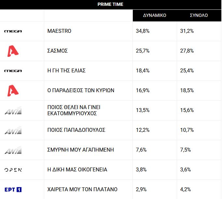Image resolution: width=222 pixels, height=199 pixels.
Task: Click the ΕΡΤ1 channel logo
Action: 13,190
